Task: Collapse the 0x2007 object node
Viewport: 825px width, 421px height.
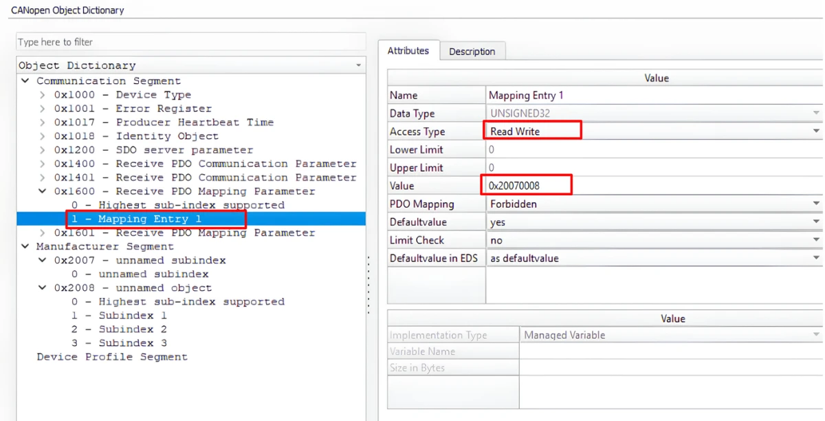Action: (x=43, y=260)
